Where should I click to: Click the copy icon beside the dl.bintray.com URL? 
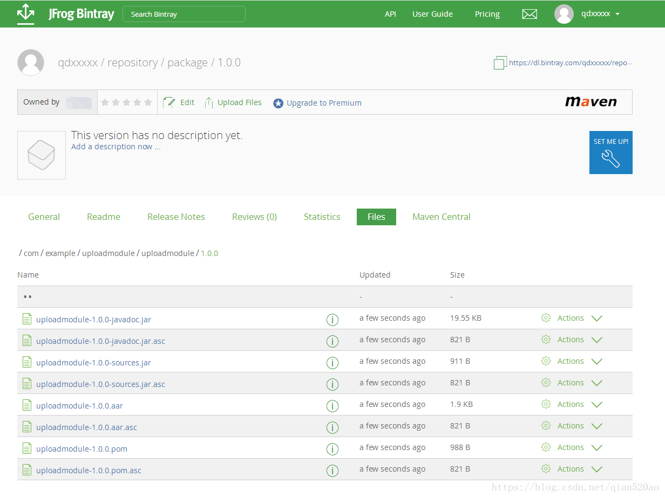coord(500,63)
